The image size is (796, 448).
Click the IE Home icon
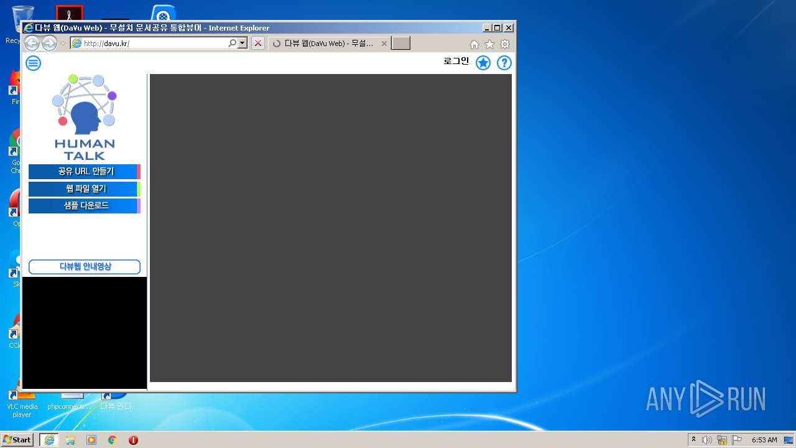[x=474, y=44]
